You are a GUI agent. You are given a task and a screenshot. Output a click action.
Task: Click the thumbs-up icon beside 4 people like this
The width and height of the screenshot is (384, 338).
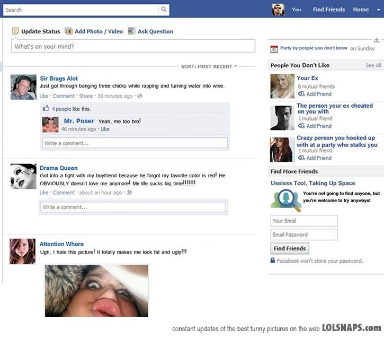(46, 108)
